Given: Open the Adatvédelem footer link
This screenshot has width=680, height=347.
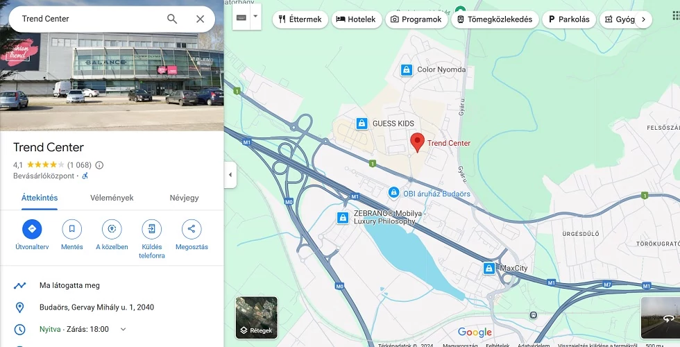Looking at the screenshot, I should pyautogui.click(x=534, y=346).
